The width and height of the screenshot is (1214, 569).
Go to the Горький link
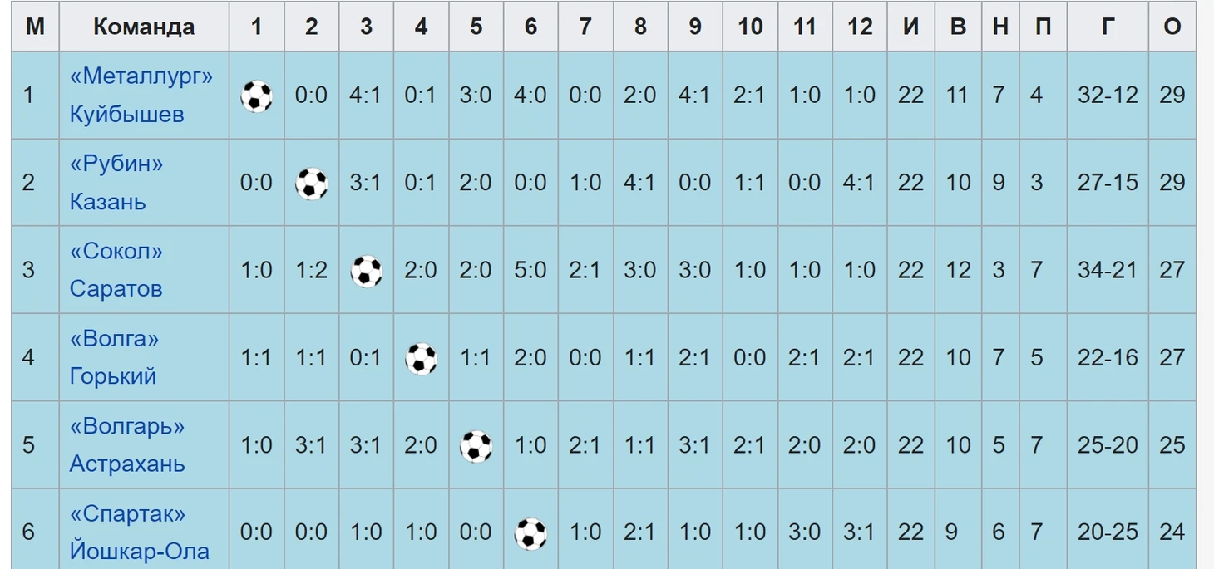(113, 376)
